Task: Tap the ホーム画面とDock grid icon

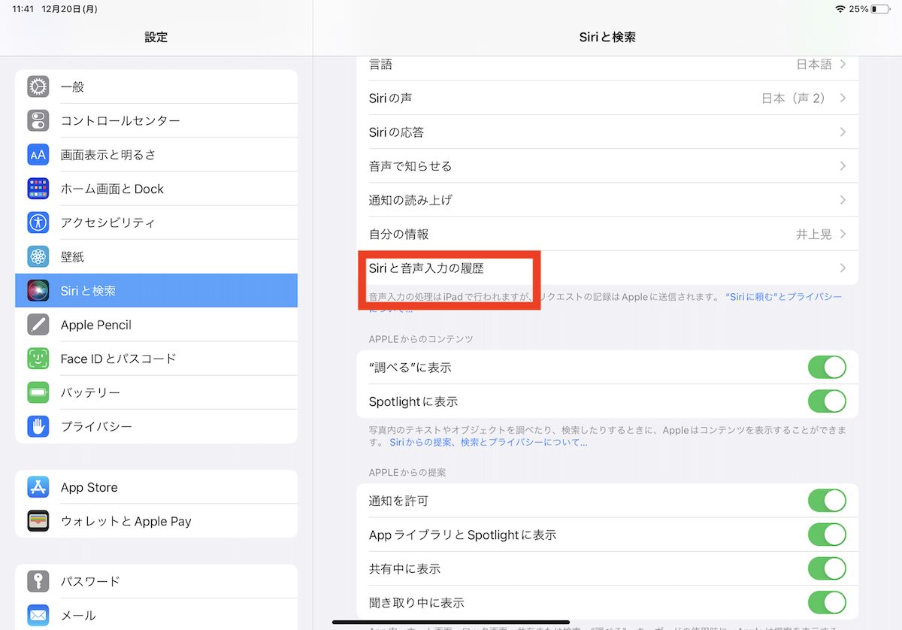Action: pos(38,189)
